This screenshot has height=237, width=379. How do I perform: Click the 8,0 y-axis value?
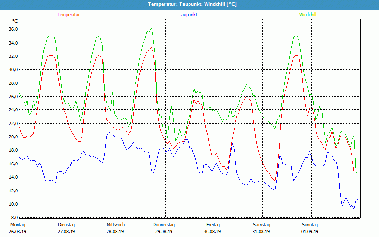[x=14, y=217]
